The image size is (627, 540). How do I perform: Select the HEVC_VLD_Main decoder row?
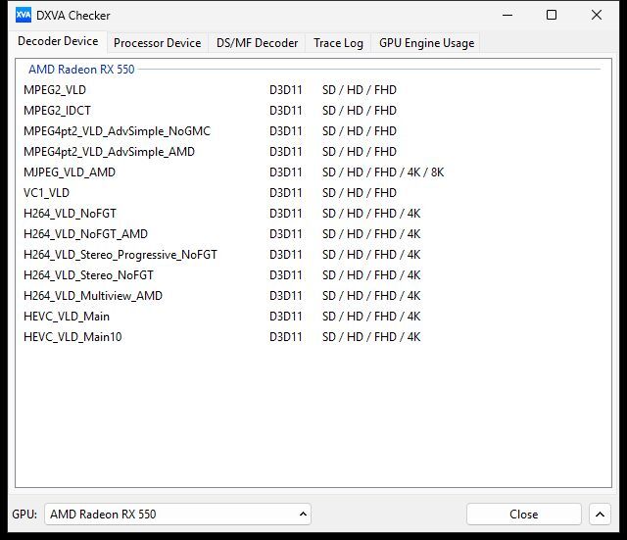pos(313,317)
